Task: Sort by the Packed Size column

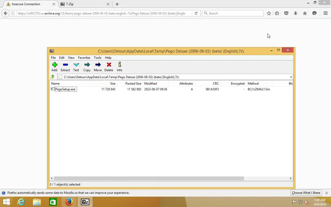Action: click(x=130, y=84)
